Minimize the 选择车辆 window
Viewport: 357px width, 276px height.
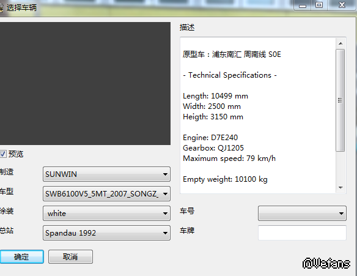point(303,5)
